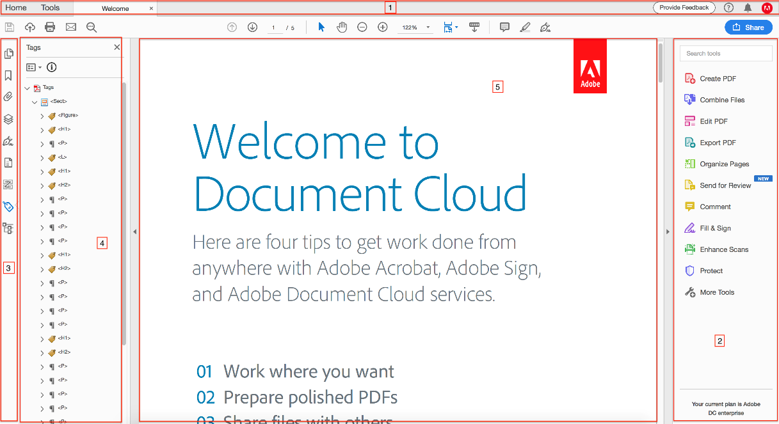Open the Layers panel
Viewport: 779px width, 424px height.
click(x=9, y=118)
